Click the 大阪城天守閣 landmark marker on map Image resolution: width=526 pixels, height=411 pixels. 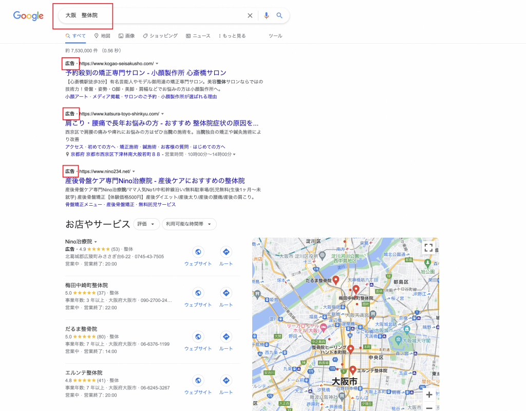[x=398, y=340]
